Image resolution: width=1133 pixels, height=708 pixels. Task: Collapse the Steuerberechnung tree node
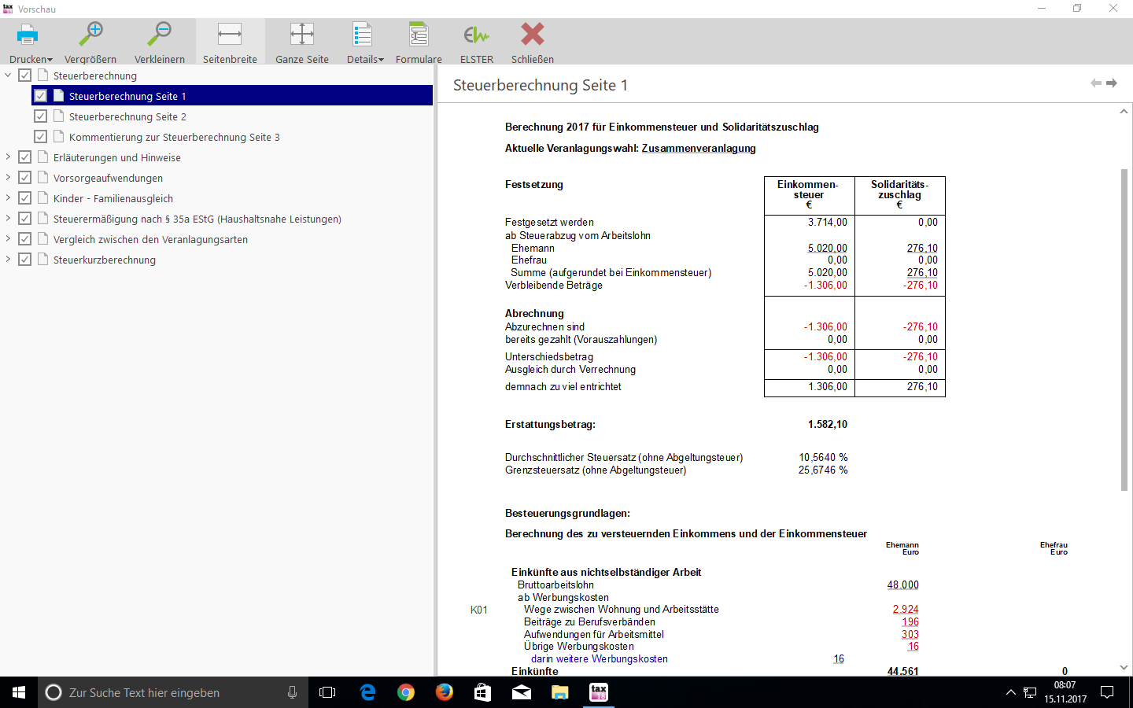pyautogui.click(x=8, y=76)
